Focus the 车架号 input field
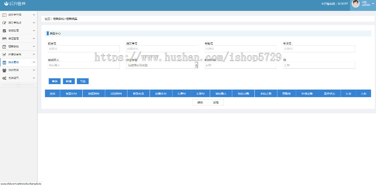Image resolution: width=376 pixels, height=185 pixels. [x=319, y=49]
